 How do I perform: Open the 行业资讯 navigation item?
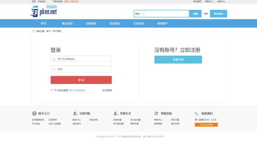pyautogui.click(x=139, y=23)
